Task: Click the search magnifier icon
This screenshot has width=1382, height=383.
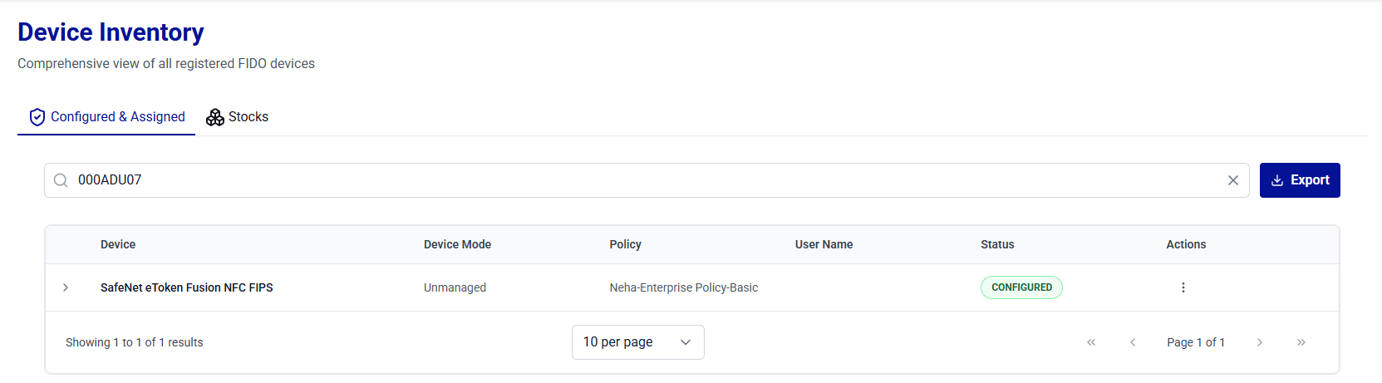Action: coord(61,180)
